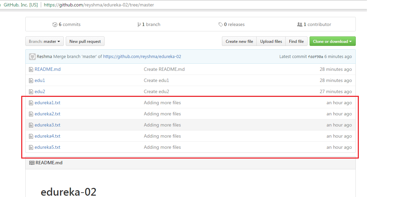
Task: Click the Upload files button
Action: [271, 41]
